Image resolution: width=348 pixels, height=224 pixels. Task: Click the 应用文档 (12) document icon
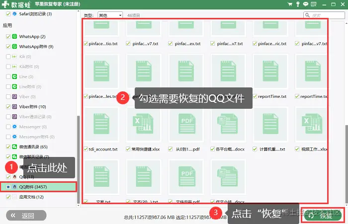pos(14,197)
